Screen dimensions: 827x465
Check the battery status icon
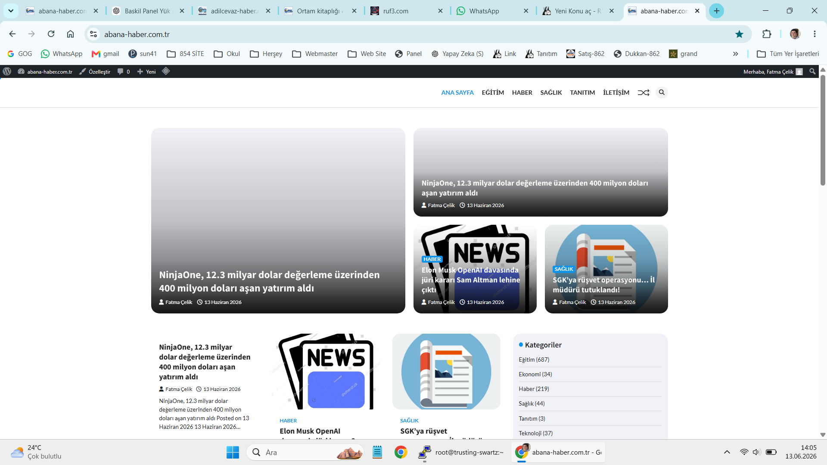pos(771,452)
